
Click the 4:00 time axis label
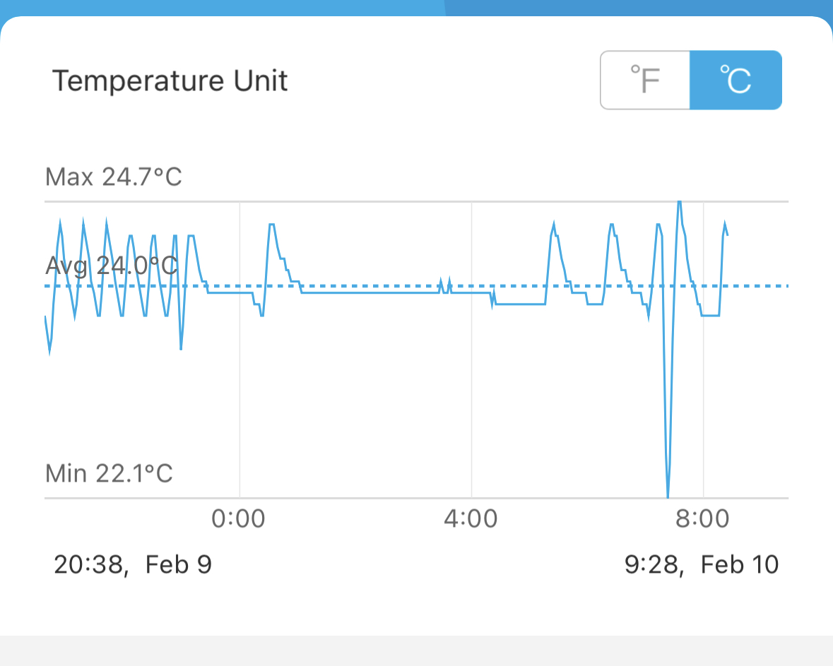[x=471, y=519]
